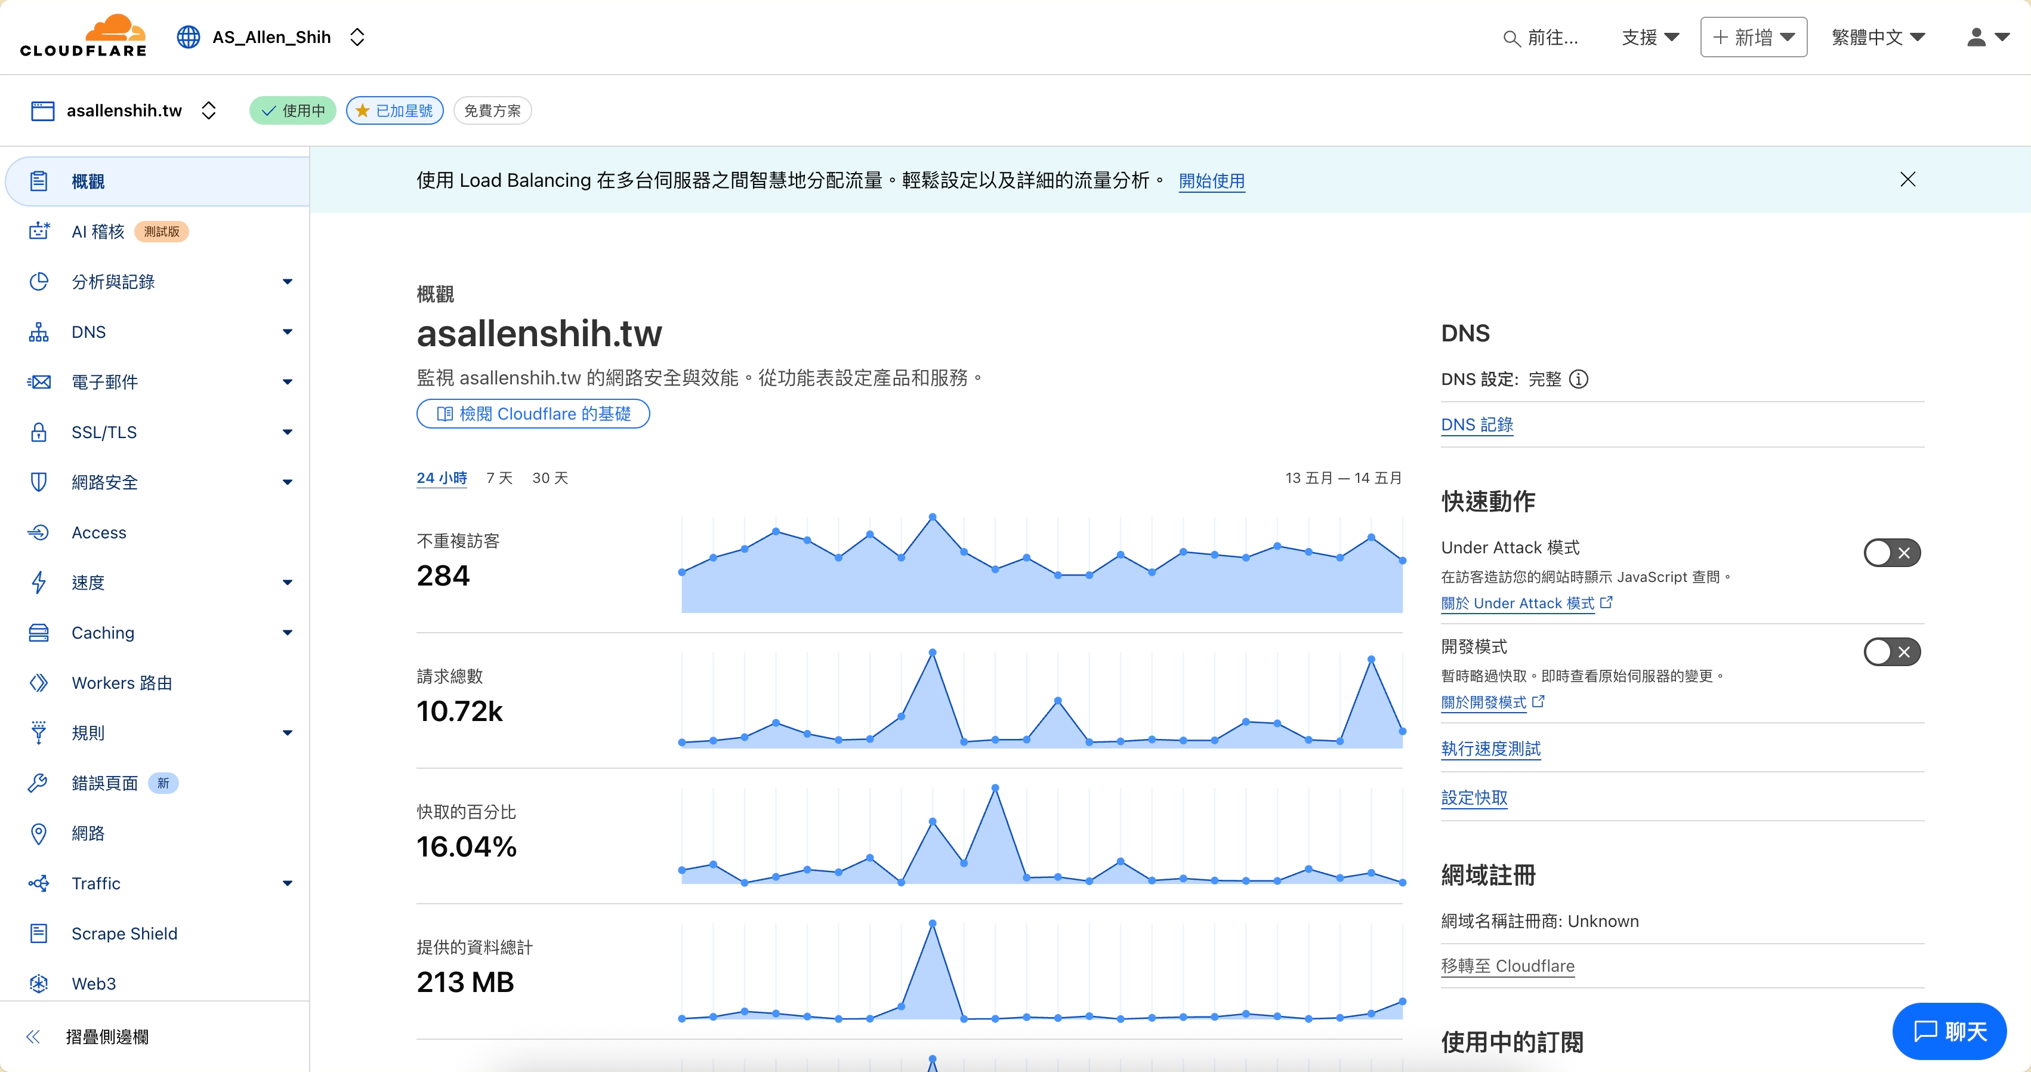Open the 支援 dropdown menu
The image size is (2031, 1072).
point(1649,37)
